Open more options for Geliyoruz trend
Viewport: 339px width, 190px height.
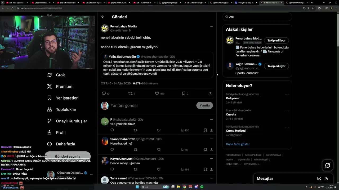coord(287,95)
